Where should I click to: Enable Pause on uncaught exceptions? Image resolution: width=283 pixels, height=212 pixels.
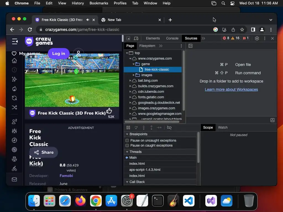127,141
